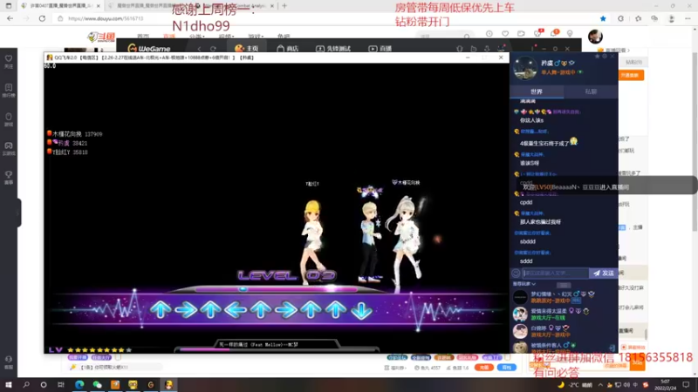Image resolution: width=698 pixels, height=392 pixels.
Task: Open gear settings on game chat panel
Action: coord(605,57)
